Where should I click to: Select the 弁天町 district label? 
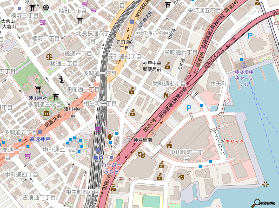[x=218, y=84]
